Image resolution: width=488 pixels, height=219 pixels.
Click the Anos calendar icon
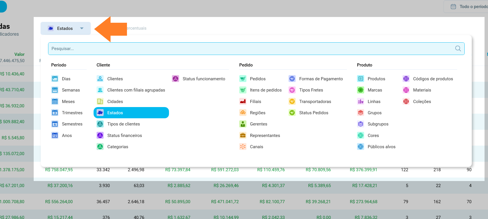click(x=55, y=135)
